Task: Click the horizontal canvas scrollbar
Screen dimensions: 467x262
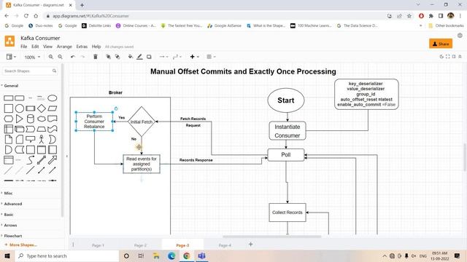Action: click(272, 237)
